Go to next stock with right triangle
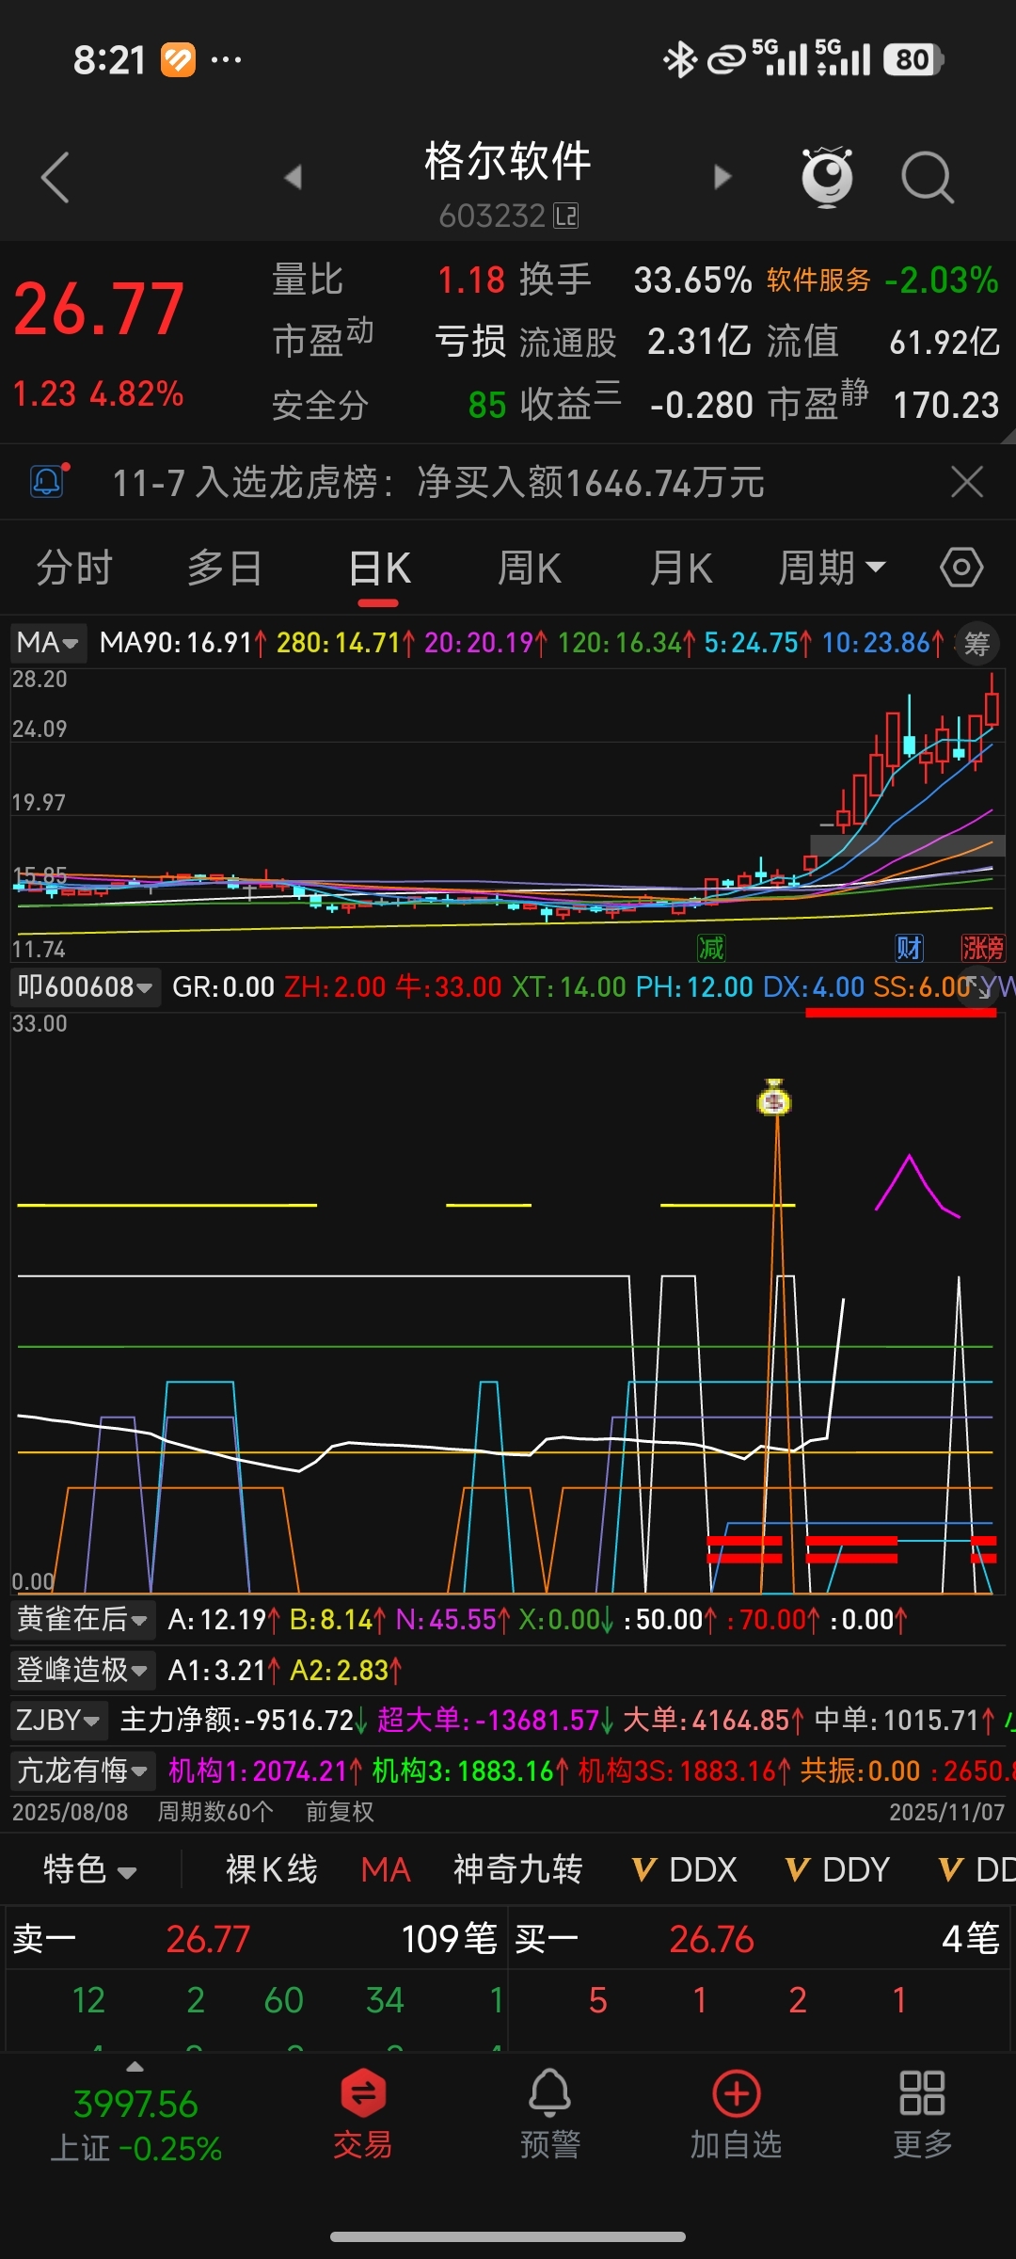The image size is (1016, 2259). (722, 177)
